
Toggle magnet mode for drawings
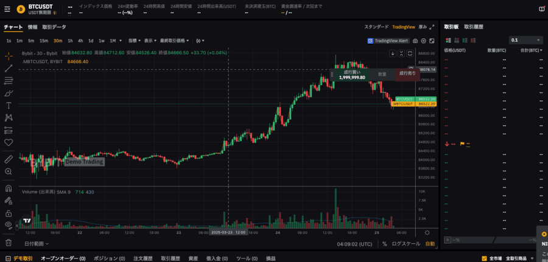[9, 188]
